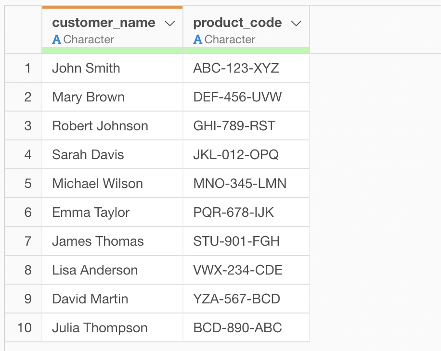Select the customer_name column header
Screen dimensions: 441x351
tap(104, 23)
